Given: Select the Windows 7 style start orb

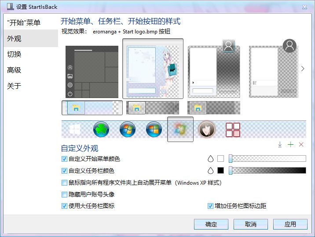Looking at the screenshot, I should 128,129.
